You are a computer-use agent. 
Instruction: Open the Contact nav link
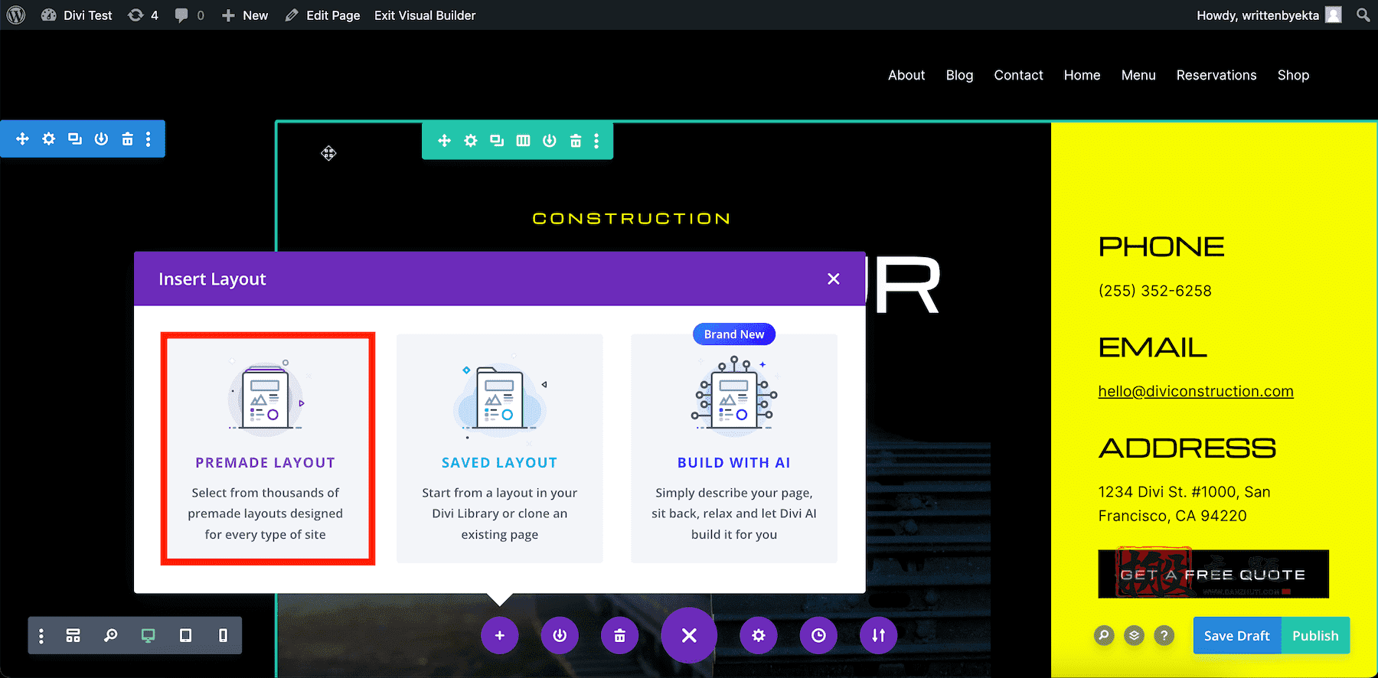click(x=1018, y=75)
